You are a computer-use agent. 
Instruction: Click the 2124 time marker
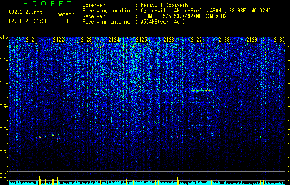click(114, 40)
